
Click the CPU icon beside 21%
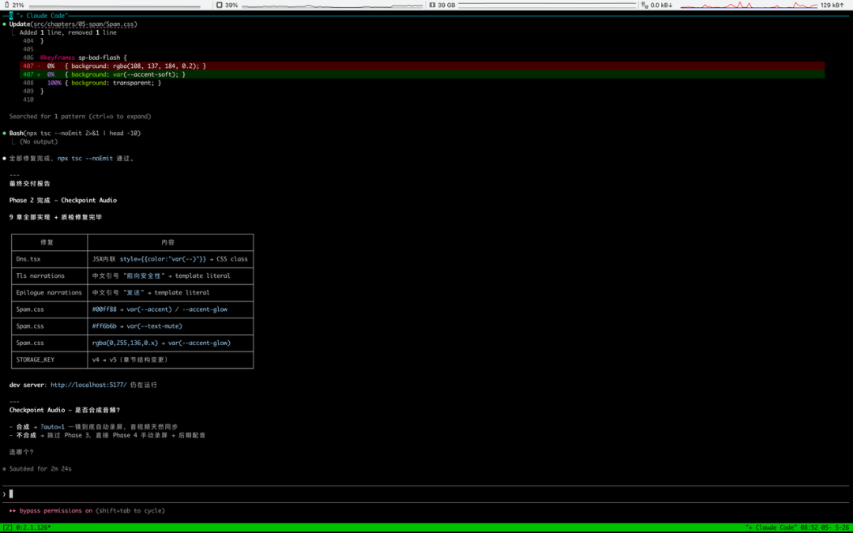tap(6, 5)
